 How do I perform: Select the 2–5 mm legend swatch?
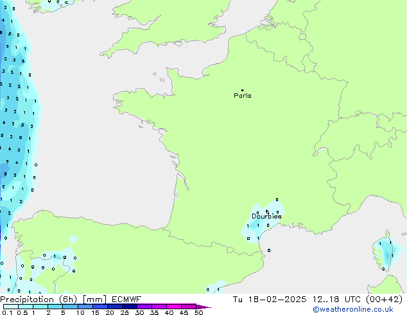[x=55, y=307]
